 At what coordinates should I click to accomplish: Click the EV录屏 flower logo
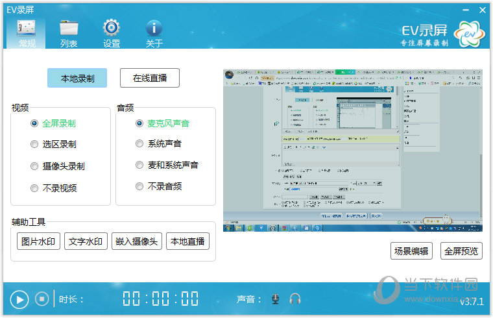[x=469, y=34]
